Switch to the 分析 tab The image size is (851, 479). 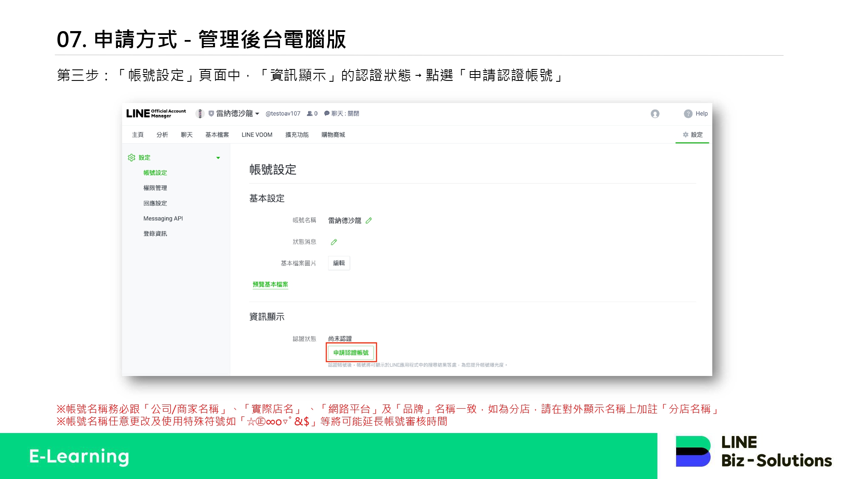(x=162, y=135)
